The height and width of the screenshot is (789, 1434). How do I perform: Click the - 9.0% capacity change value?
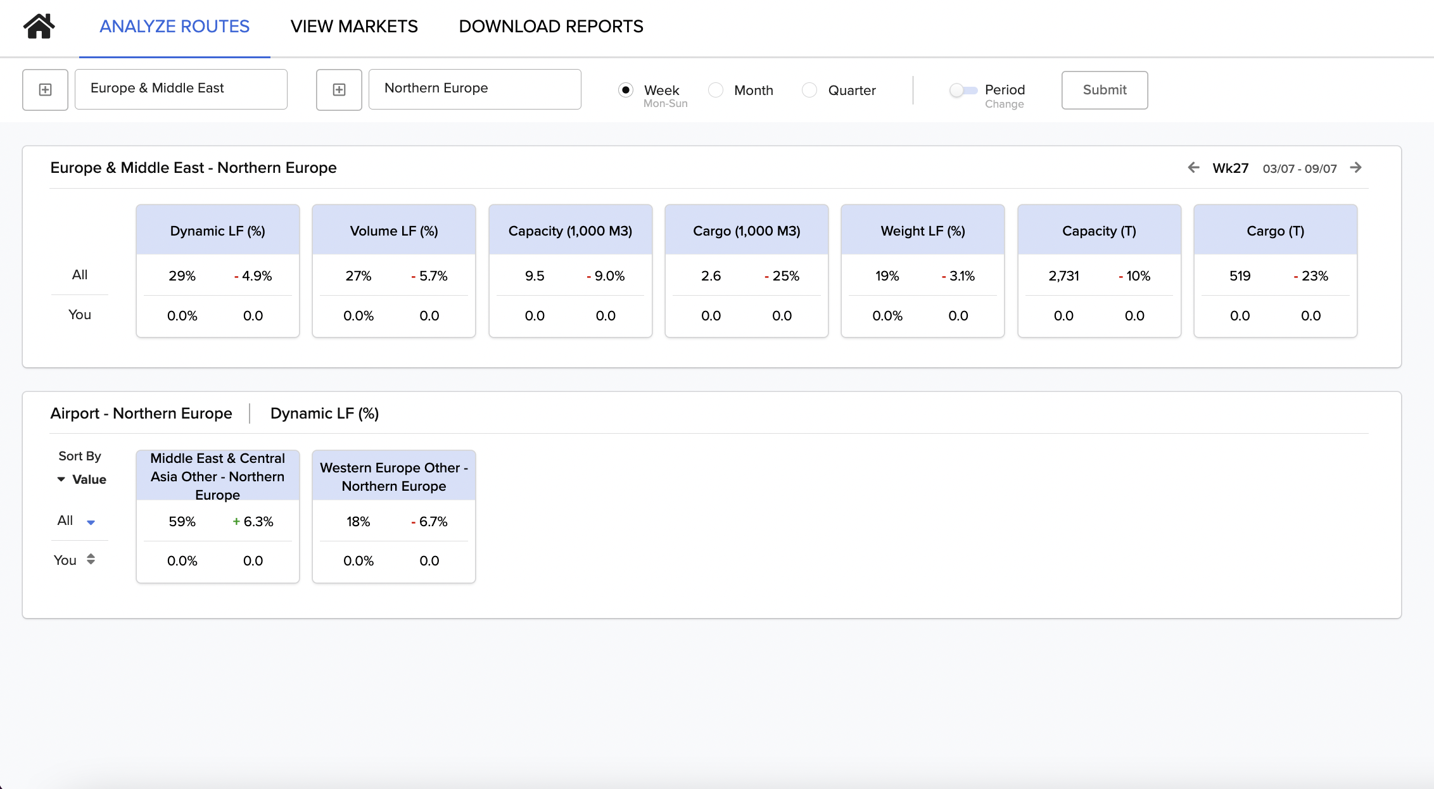coord(606,276)
